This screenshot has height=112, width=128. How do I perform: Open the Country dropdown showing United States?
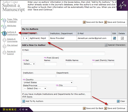tap(48, 82)
